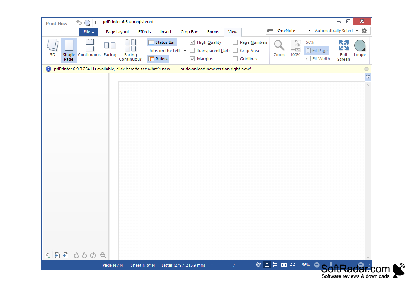The height and width of the screenshot is (288, 414).
Task: Click the add page icon in sidebar
Action: click(x=47, y=255)
